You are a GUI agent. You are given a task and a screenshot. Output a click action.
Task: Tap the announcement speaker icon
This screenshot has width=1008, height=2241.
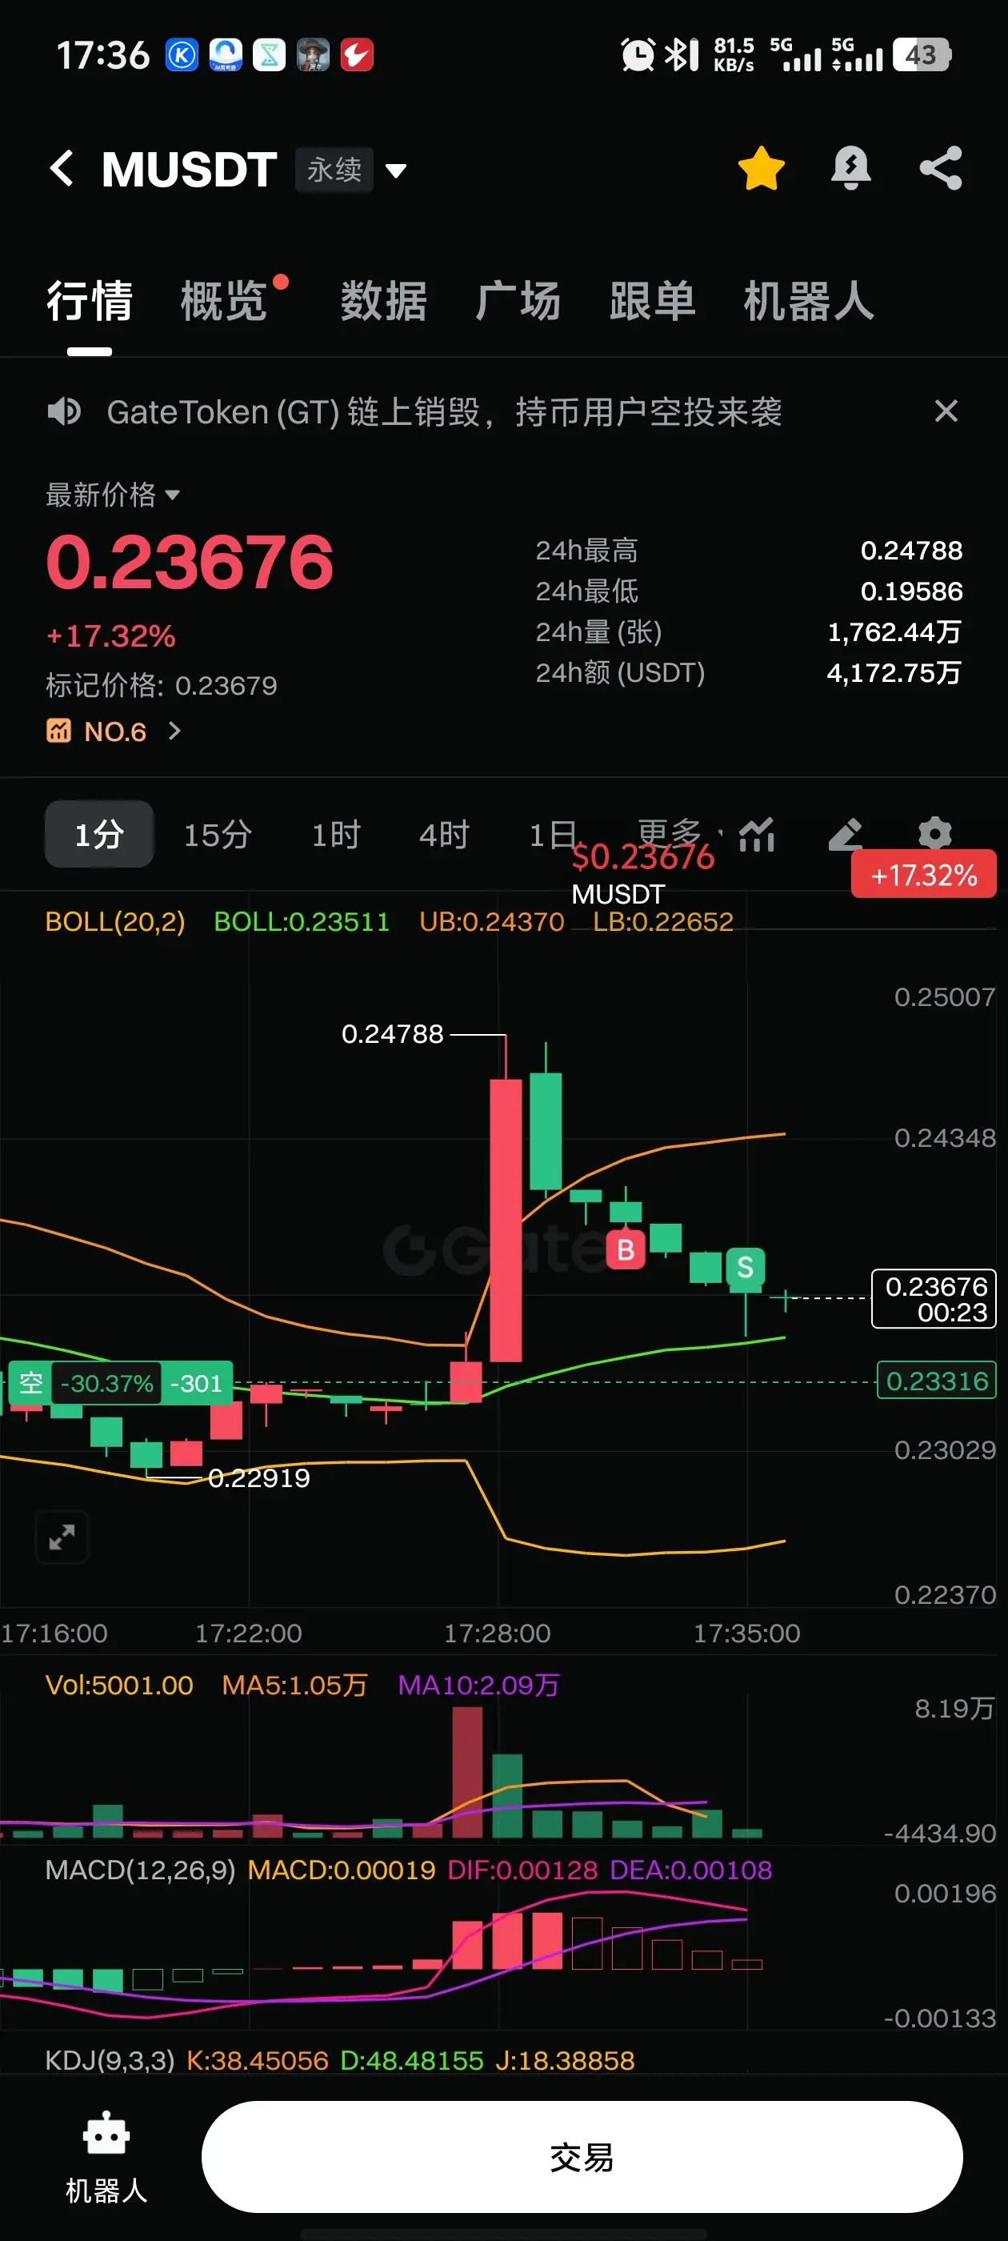coord(63,411)
